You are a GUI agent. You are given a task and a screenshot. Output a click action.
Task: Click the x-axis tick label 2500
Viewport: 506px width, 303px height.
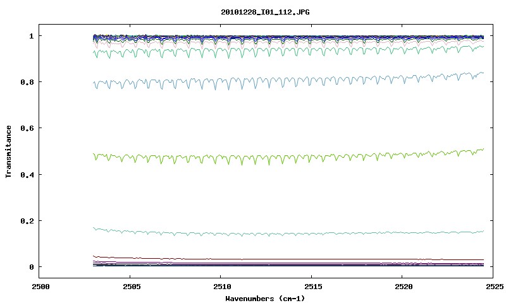click(40, 287)
